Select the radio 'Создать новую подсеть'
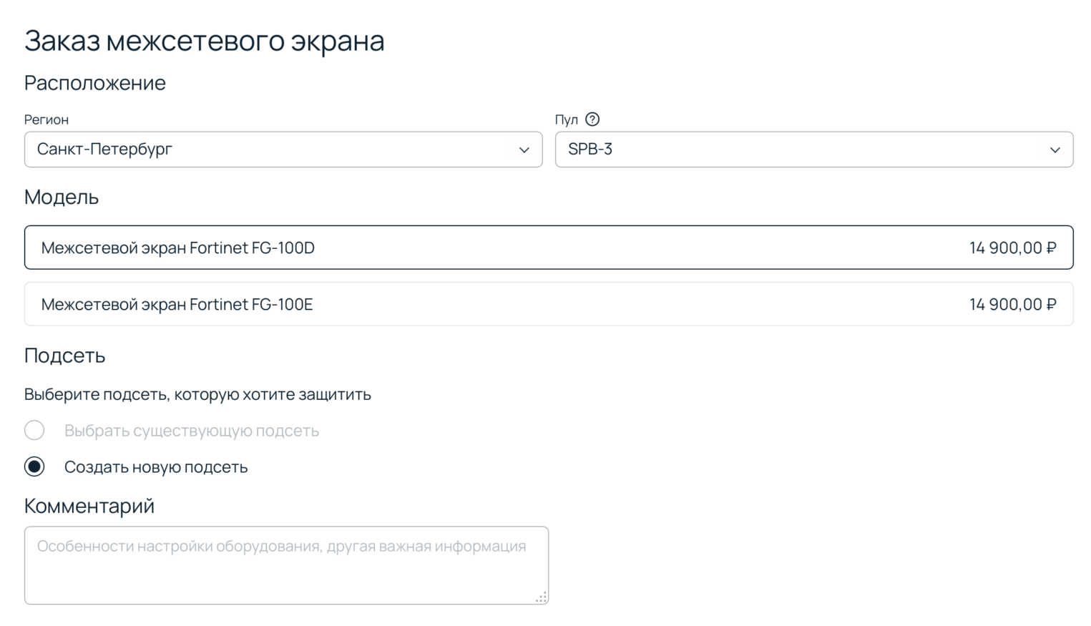The image size is (1091, 626). pos(34,466)
